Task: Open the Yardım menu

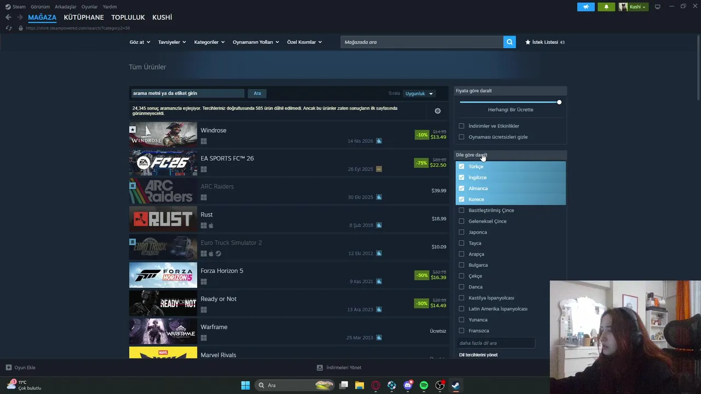Action: click(x=110, y=7)
